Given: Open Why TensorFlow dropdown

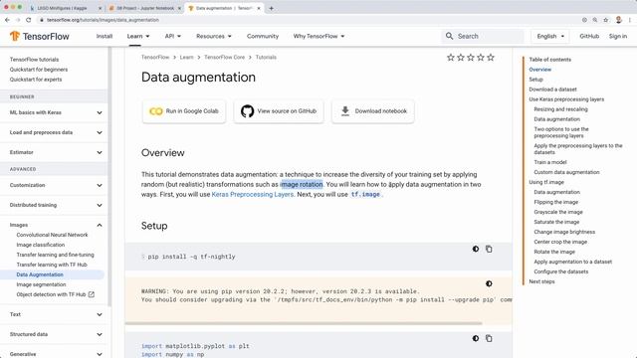Looking at the screenshot, I should click(318, 36).
